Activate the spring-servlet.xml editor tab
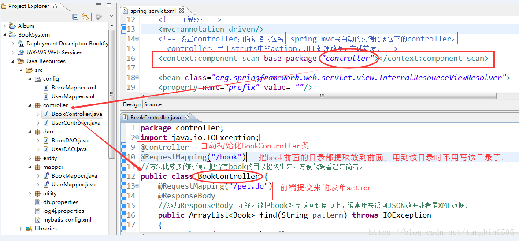This screenshot has height=241, width=519. 153,11
